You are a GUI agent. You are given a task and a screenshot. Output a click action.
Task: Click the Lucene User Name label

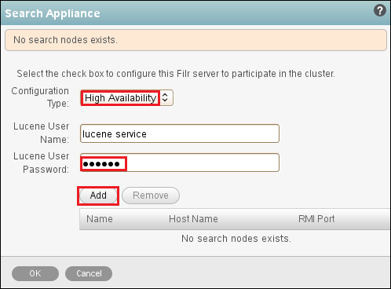42,133
